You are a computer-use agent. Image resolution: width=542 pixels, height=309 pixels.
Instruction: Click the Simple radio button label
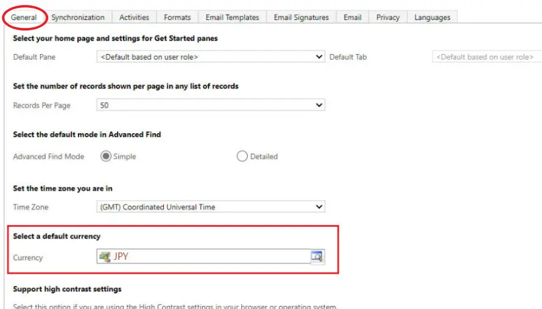(125, 156)
